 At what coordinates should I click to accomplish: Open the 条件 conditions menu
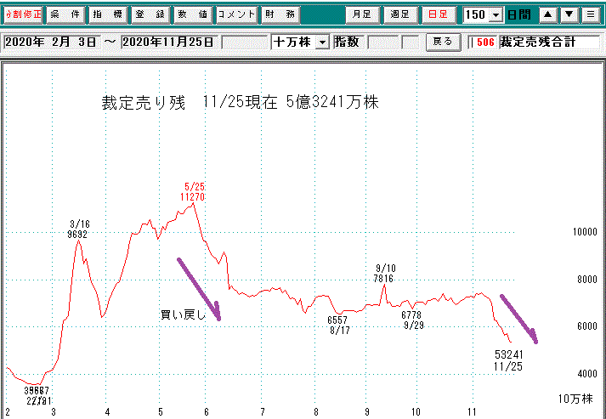tap(65, 15)
